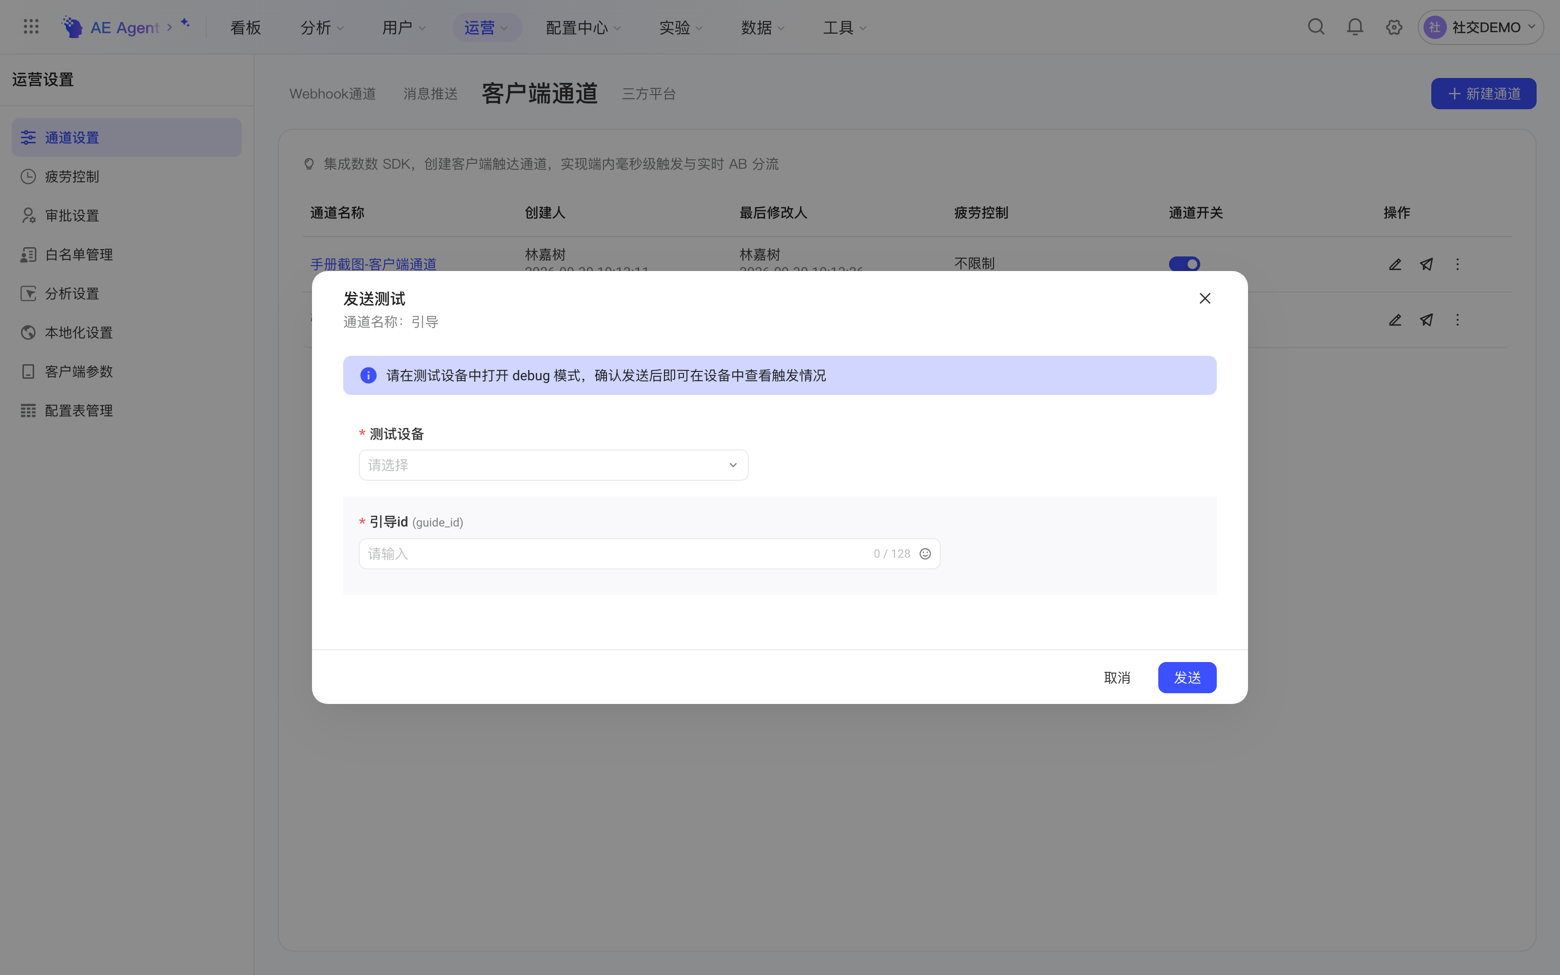Viewport: 1560px width, 975px height.
Task: Click pencil edit icon in second channel row
Action: pyautogui.click(x=1395, y=320)
